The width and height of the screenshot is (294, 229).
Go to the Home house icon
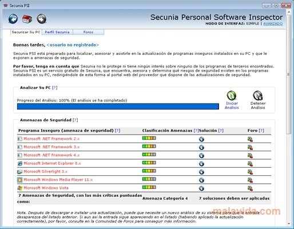pos(27,19)
